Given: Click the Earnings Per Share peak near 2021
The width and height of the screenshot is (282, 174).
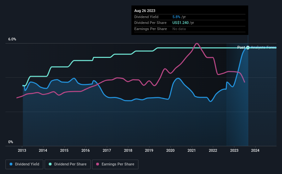Looking at the screenshot, I should [197, 43].
